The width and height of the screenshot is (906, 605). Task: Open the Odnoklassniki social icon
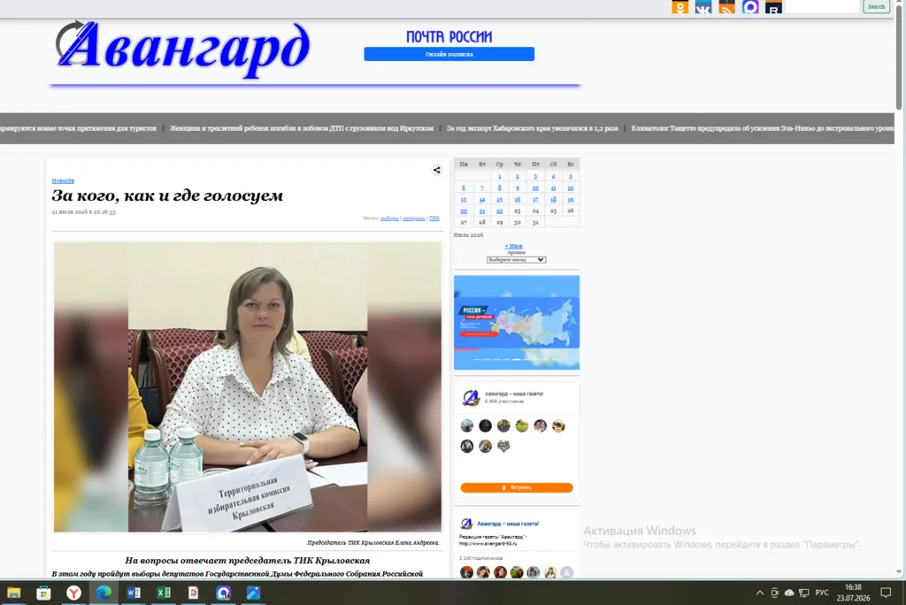click(679, 7)
